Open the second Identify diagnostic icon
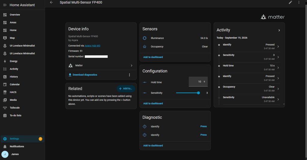 [145, 135]
